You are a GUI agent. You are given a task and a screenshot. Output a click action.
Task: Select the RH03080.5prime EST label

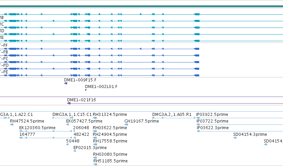pyautogui.click(x=110, y=154)
